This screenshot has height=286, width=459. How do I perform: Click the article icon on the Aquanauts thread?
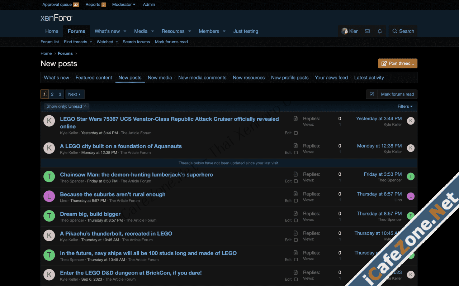tap(295, 146)
